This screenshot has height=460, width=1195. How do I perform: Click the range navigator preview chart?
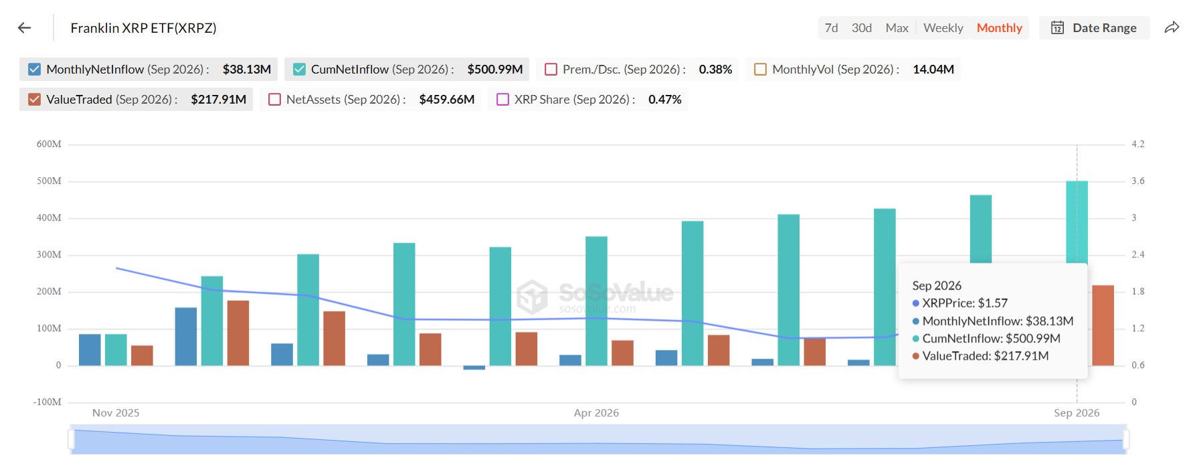tap(598, 439)
